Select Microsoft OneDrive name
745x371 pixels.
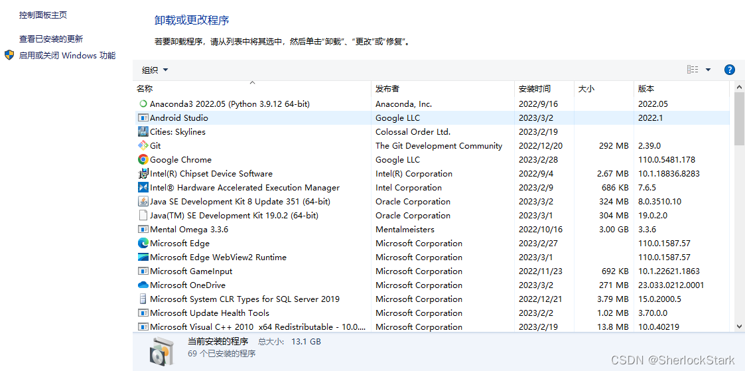pos(188,285)
